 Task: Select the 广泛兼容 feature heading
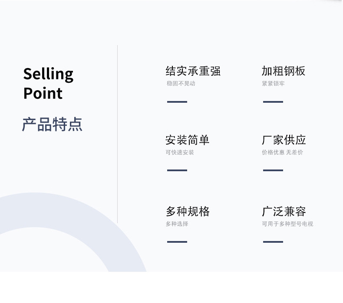(x=284, y=212)
